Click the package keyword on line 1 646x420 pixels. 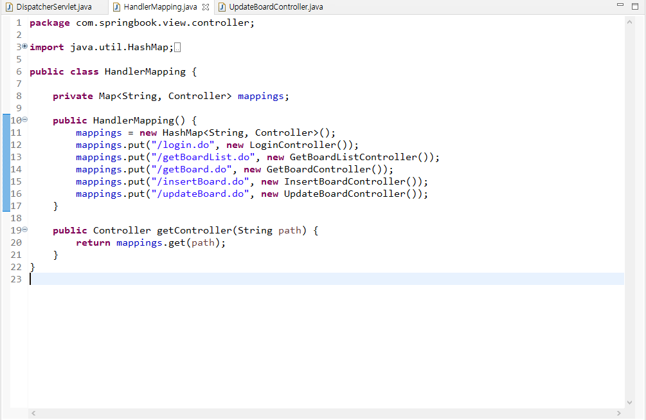(x=50, y=23)
